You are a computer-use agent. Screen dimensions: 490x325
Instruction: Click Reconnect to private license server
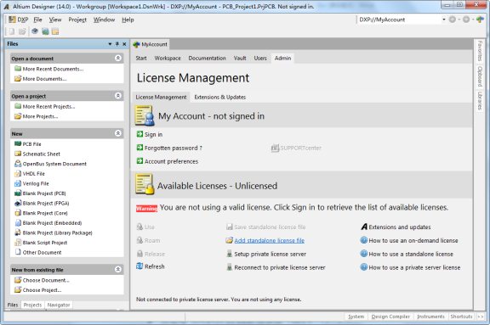point(276,267)
